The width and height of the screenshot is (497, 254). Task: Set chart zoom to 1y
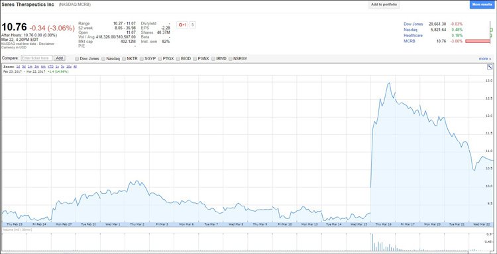[57, 67]
